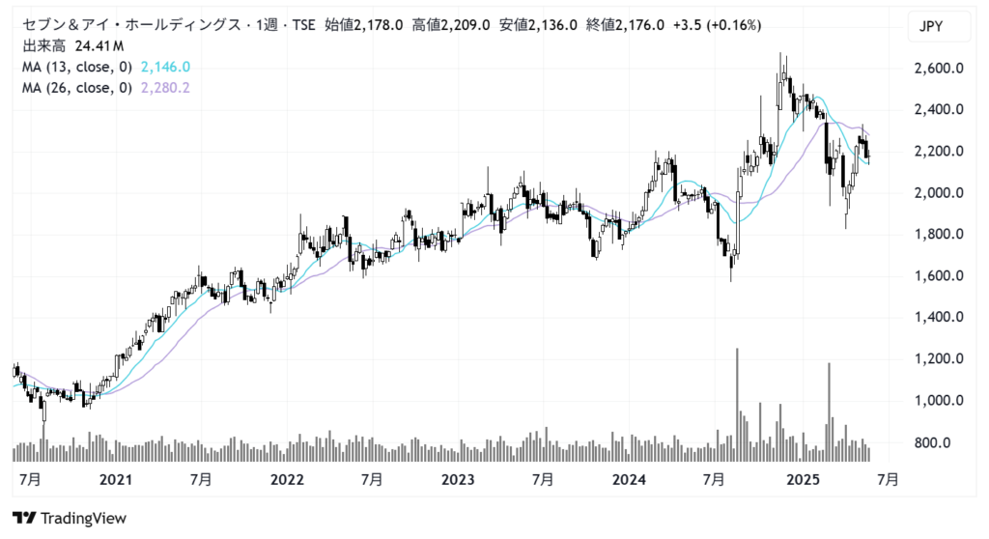Screen dimensions: 989x539
Task: Click the 出来高 24.41 M volume label
Action: coord(72,46)
